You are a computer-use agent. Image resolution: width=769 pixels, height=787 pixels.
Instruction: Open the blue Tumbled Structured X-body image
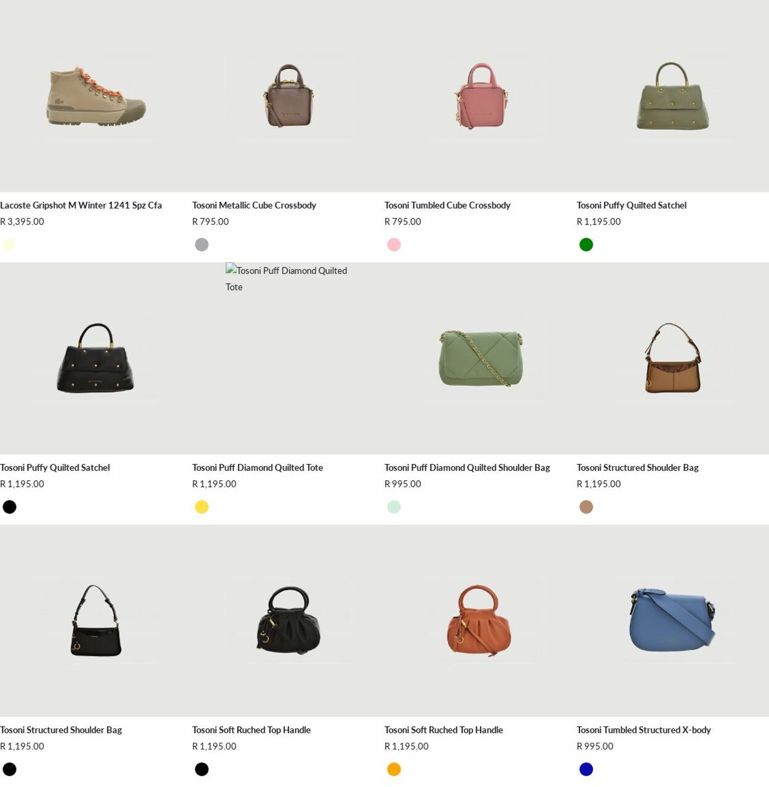pos(672,621)
